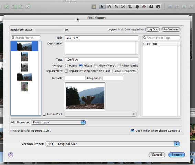Select the highlighted first photo thumbnail
The image size is (195, 165).
(24, 46)
